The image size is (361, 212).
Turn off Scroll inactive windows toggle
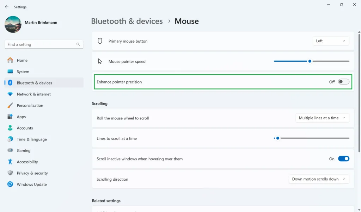343,159
